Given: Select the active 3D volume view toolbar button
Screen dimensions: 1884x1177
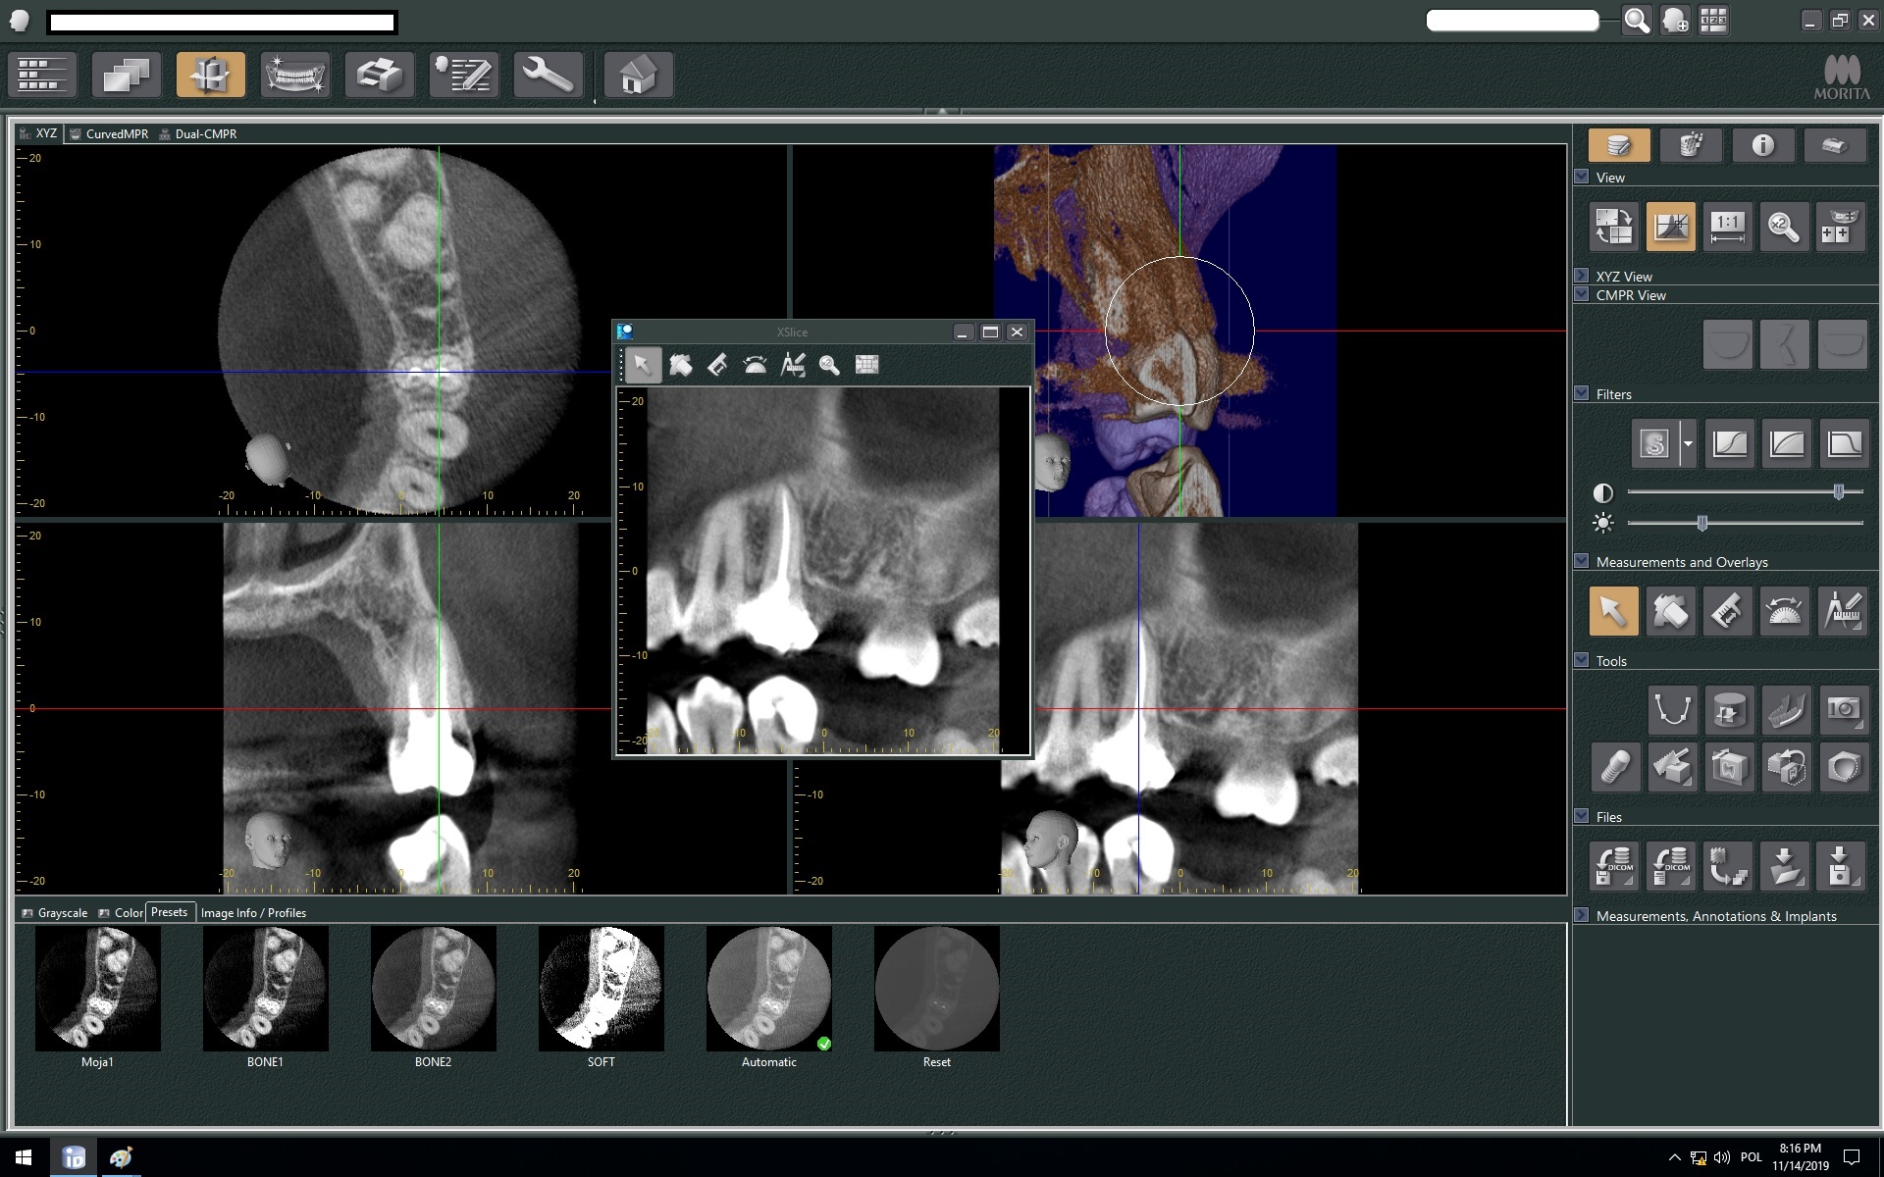Looking at the screenshot, I should [x=211, y=75].
